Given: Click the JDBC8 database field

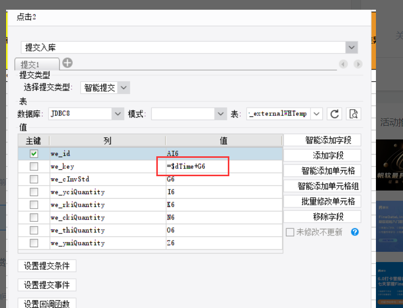Looking at the screenshot, I should tap(80, 113).
